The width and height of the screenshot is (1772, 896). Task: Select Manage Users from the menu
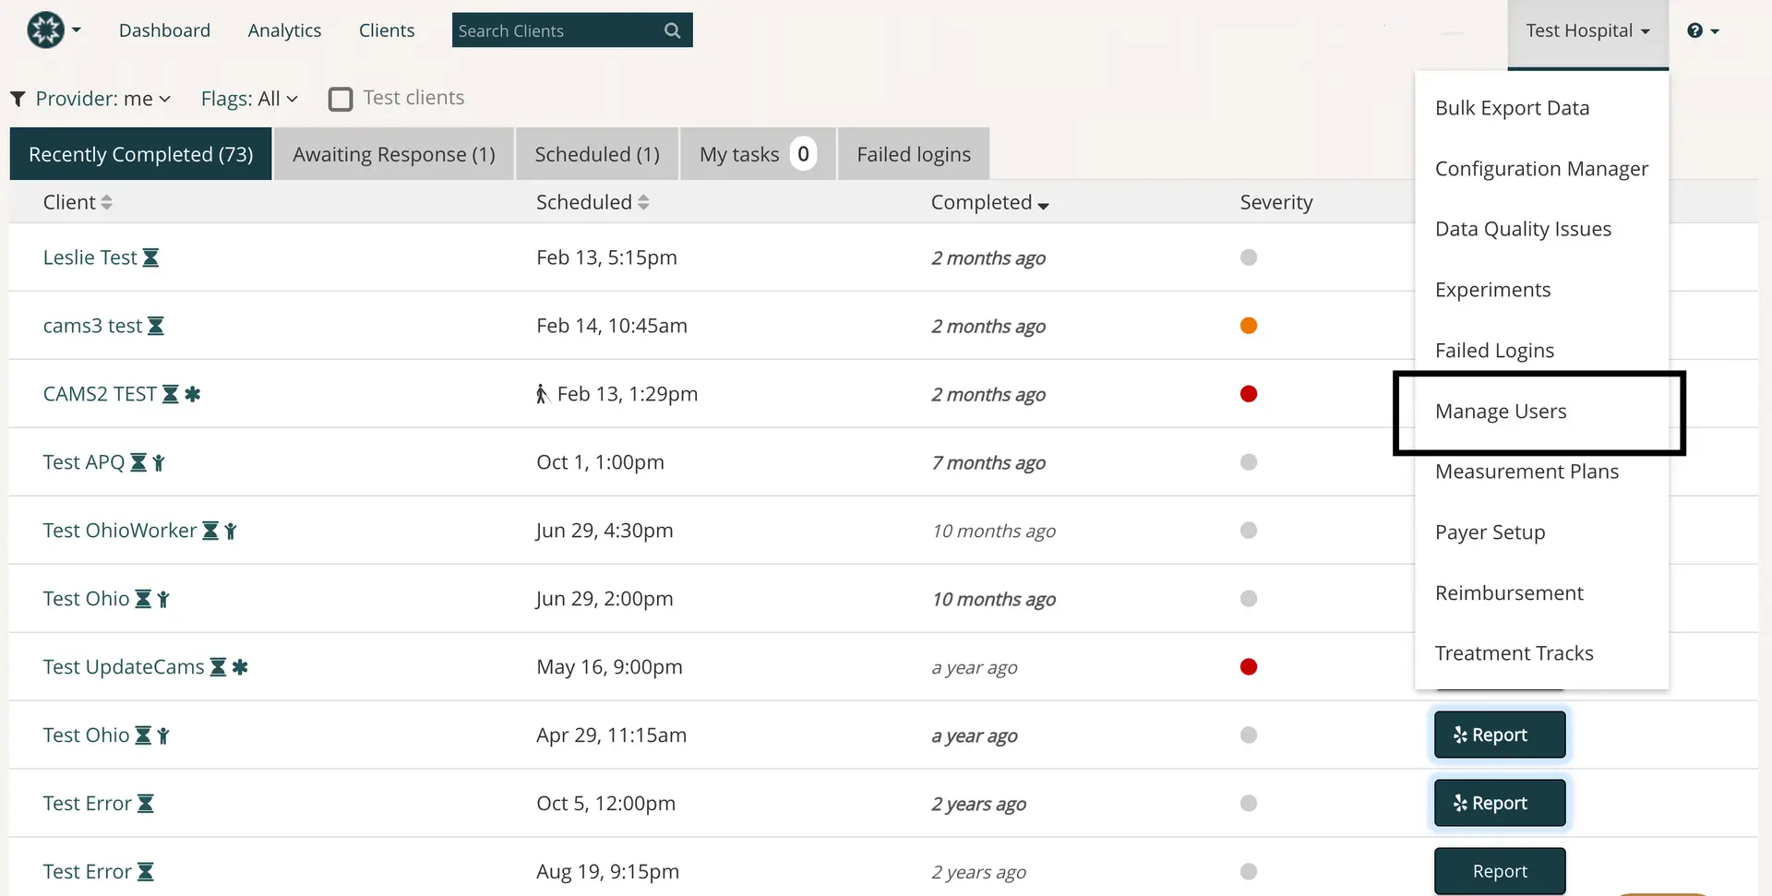click(x=1501, y=412)
